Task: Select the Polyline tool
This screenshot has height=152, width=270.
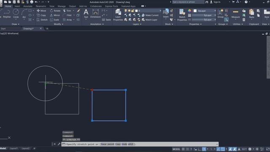Action: coord(7,14)
